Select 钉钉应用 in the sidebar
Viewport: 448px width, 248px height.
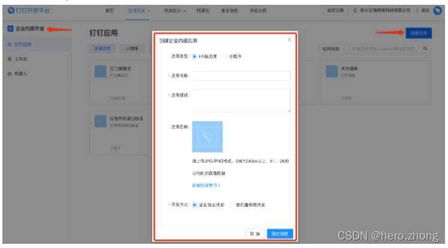(37, 44)
